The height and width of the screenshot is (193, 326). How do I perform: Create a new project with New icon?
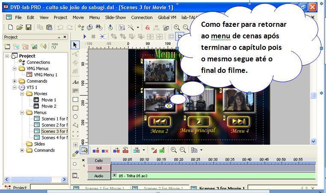(x=10, y=27)
